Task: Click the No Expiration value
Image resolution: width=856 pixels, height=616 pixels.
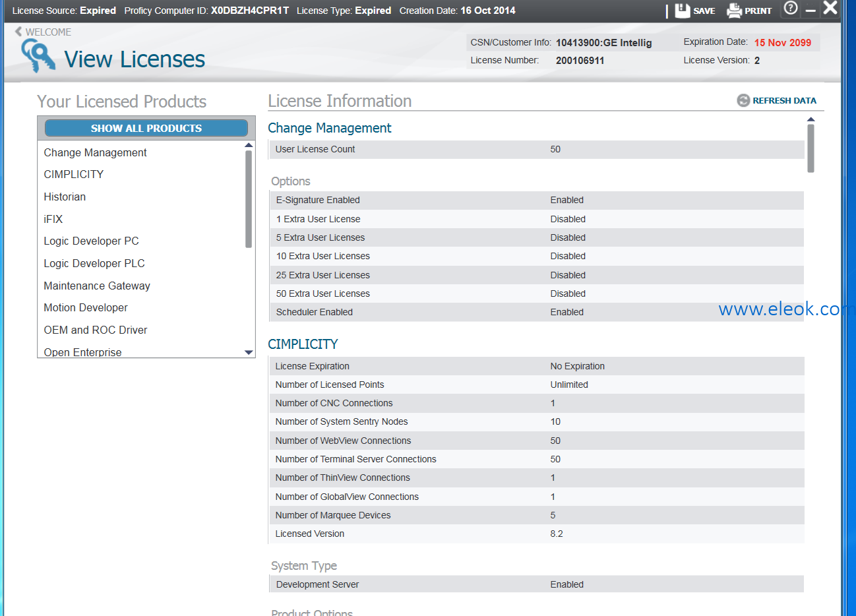Action: pyautogui.click(x=578, y=366)
